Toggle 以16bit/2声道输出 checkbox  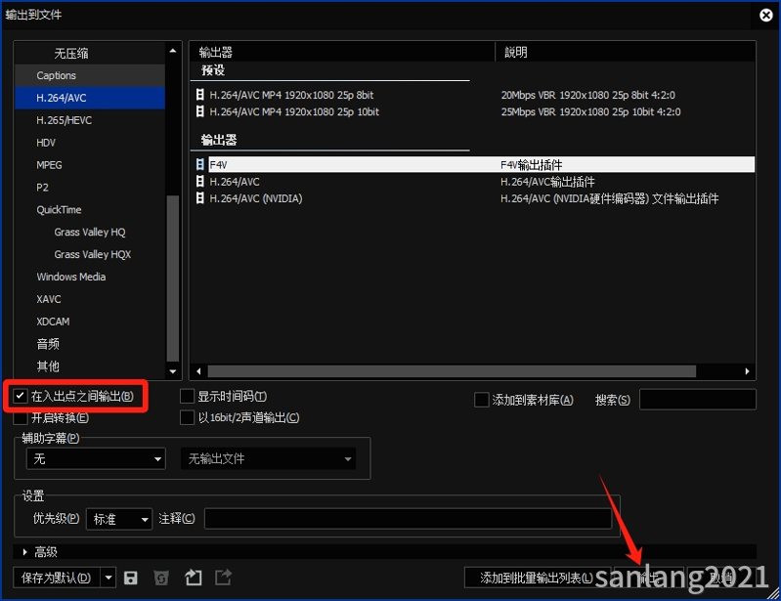pyautogui.click(x=187, y=417)
